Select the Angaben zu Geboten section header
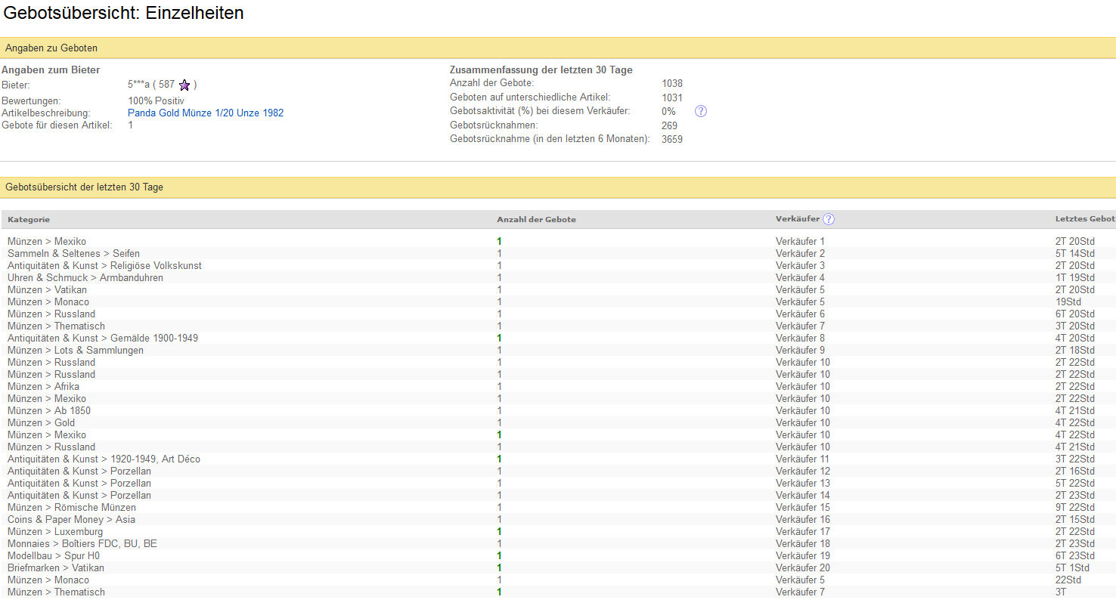Screen dimensions: 1116x603 (x=51, y=48)
